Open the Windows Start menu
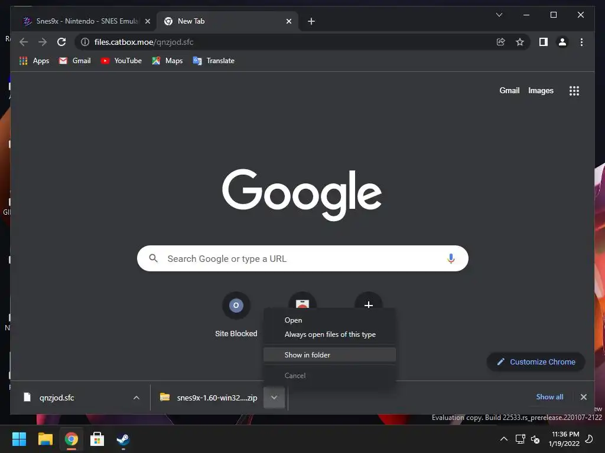Viewport: 605px width, 453px height. point(19,439)
